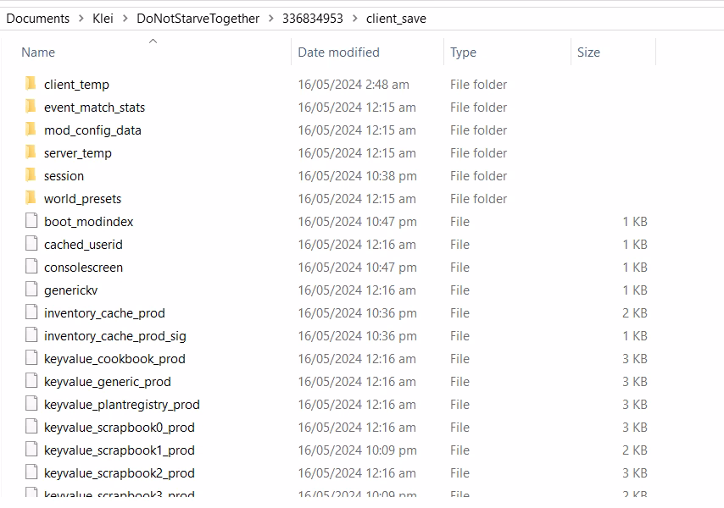Sort by Size column header
Viewport: 724px width, 508px height.
pos(588,52)
